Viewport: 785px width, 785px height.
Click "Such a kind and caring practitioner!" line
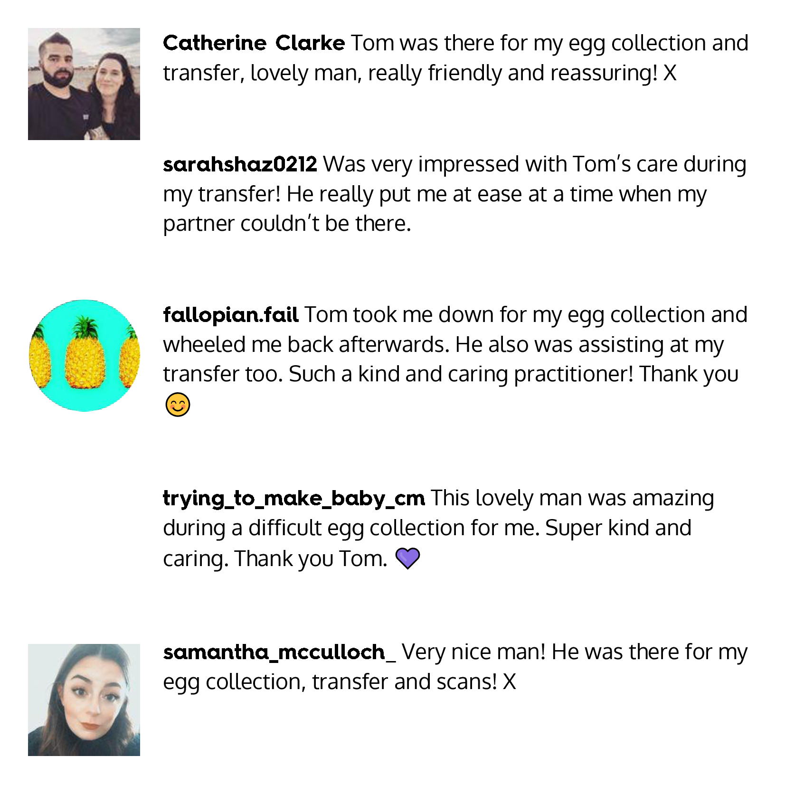pyautogui.click(x=461, y=374)
